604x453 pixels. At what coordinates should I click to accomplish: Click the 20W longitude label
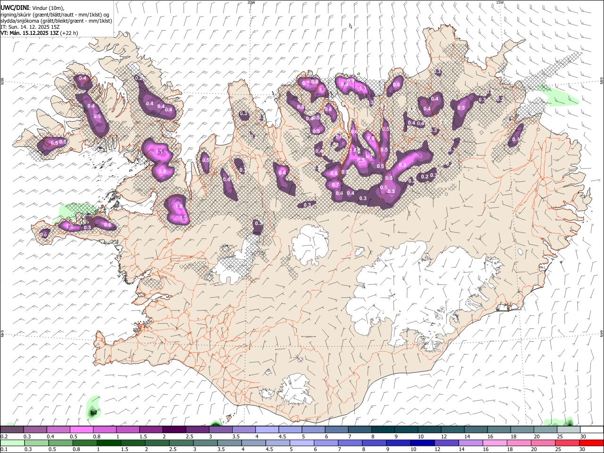coord(251,2)
